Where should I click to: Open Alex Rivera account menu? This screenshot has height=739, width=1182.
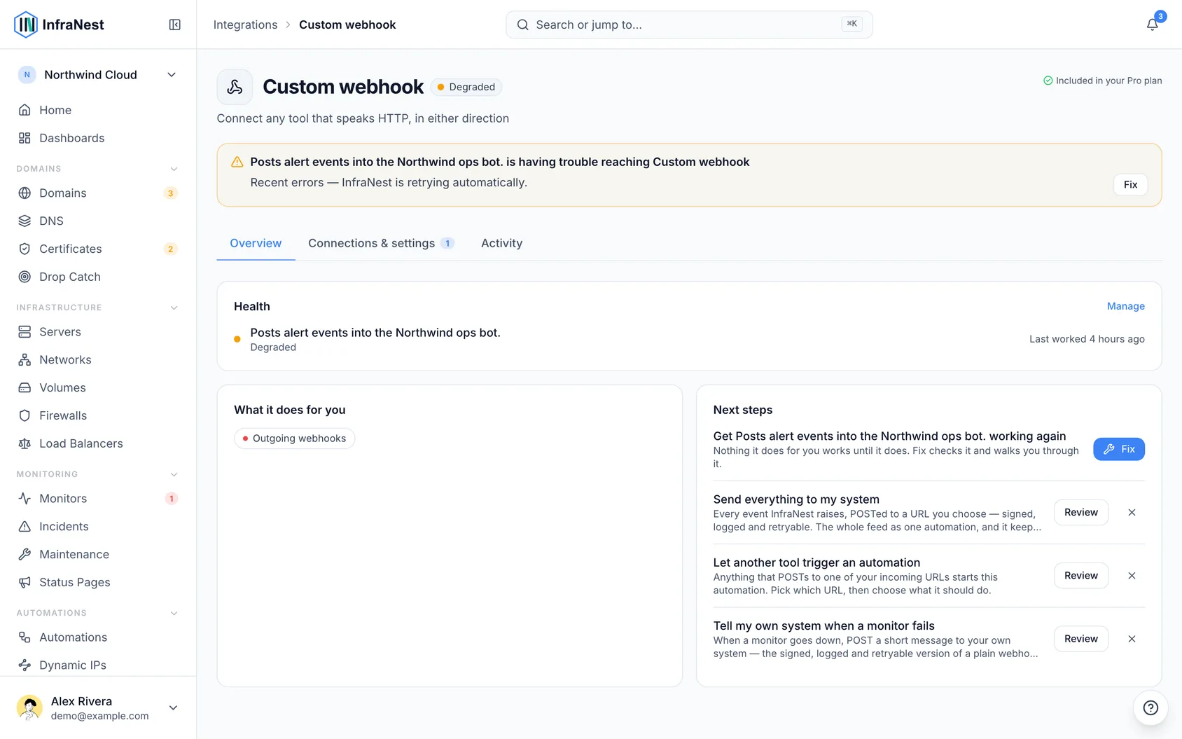point(98,707)
